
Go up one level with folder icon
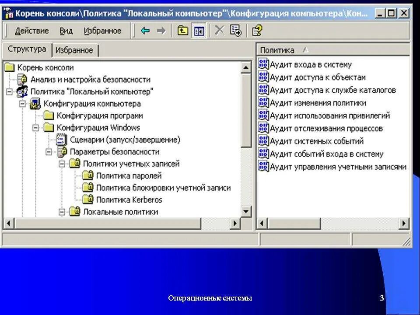pos(183,31)
